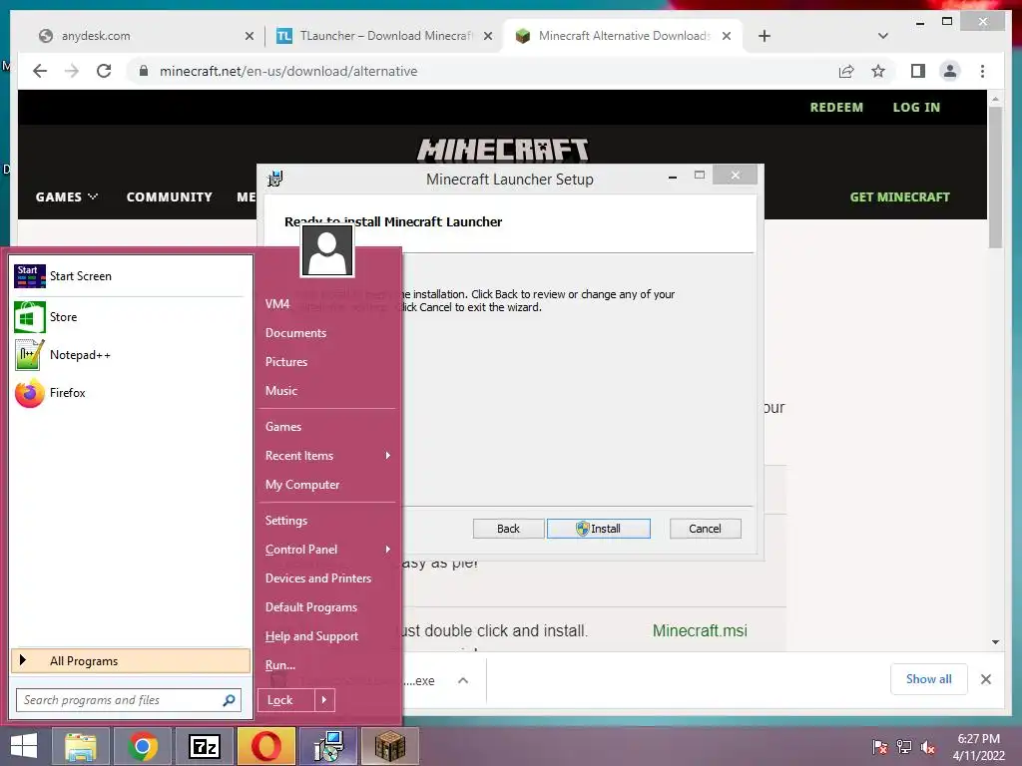Click Install in Minecraft Launcher Setup
This screenshot has height=766, width=1022.
(599, 529)
